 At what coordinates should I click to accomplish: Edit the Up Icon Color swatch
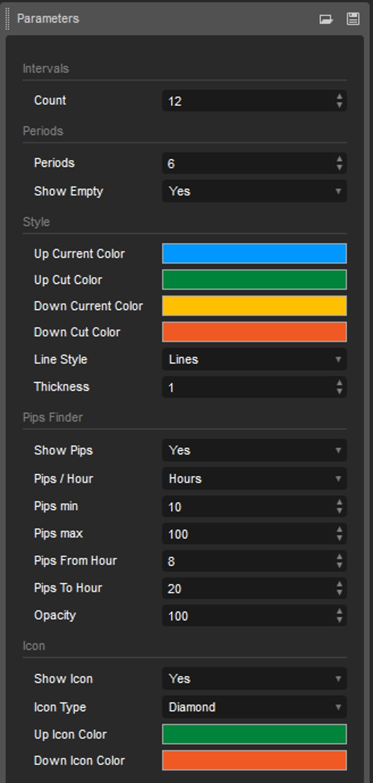pyautogui.click(x=254, y=734)
